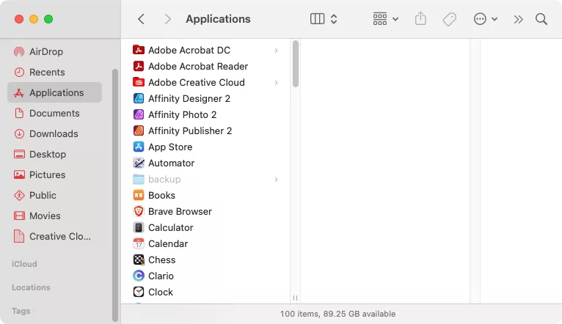Click the Share toolbar icon
The width and height of the screenshot is (562, 324).
[420, 19]
